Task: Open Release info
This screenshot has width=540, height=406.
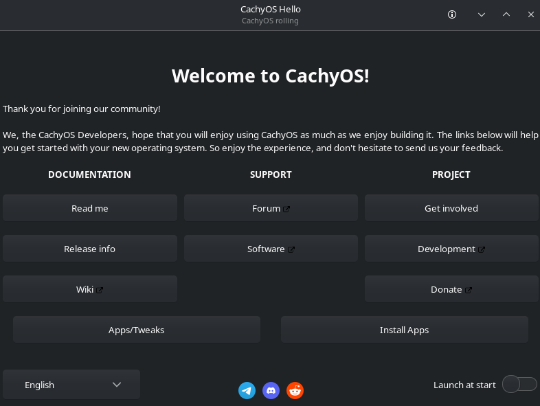Action: (90, 249)
